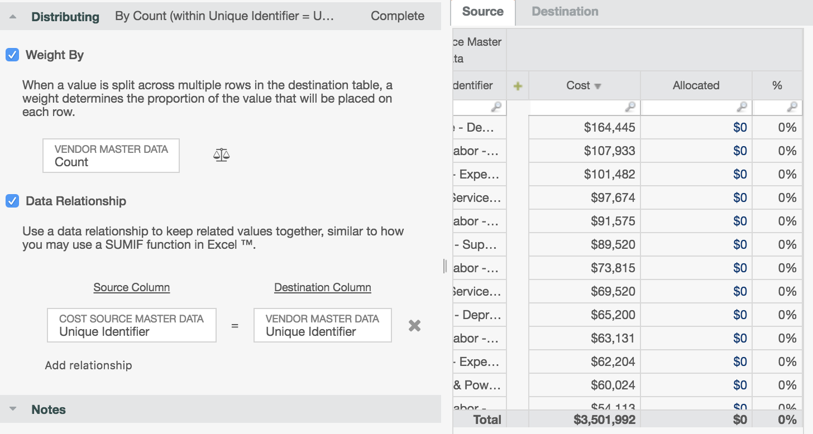Click the Allocated filter input field
The image size is (813, 434).
[x=696, y=107]
